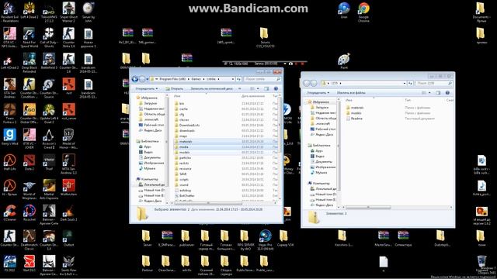The image size is (497, 279).
Task: Select Загрузки in cstrike navigation pane
Action: tap(150, 103)
